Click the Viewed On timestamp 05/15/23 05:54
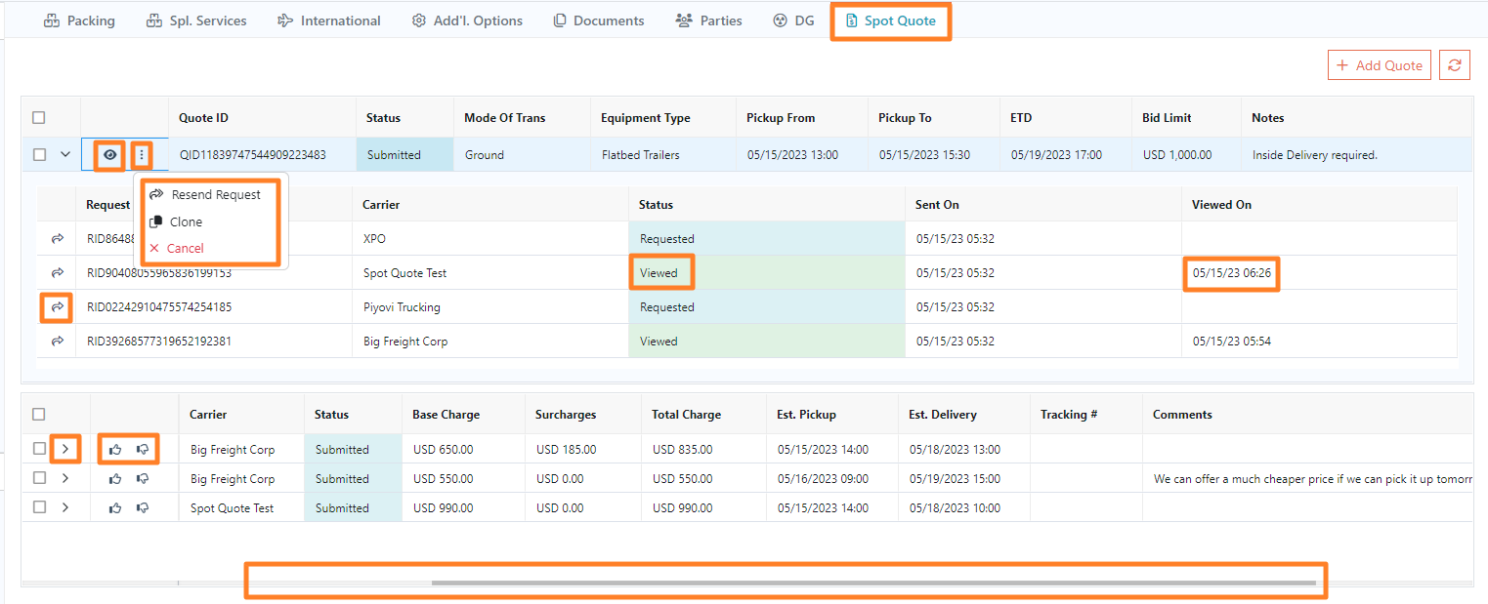Screen dimensions: 1488x604 coord(1232,342)
